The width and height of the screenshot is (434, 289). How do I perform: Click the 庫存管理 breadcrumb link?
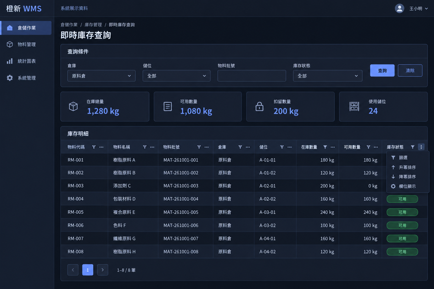point(93,25)
